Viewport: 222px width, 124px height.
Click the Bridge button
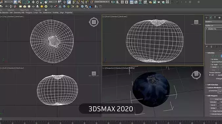(x=213, y=108)
